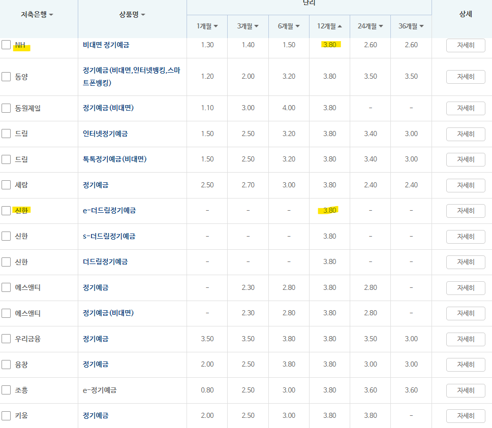Image resolution: width=492 pixels, height=428 pixels.
Task: Sort by 상품명 column header
Action: tap(132, 14)
